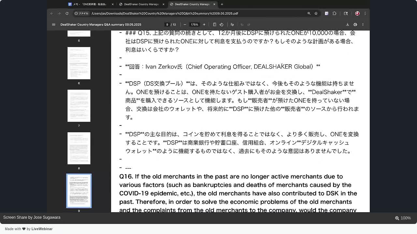Image resolution: width=417 pixels, height=234 pixels.
Task: Close the メモ ONE経済圏 tab
Action: 113,4
